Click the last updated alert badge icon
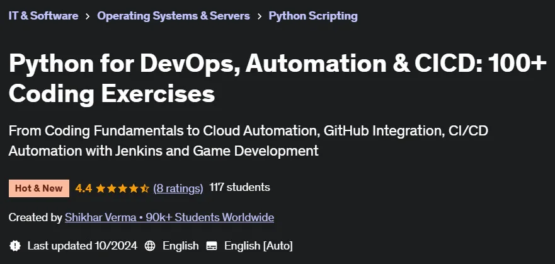The width and height of the screenshot is (555, 264). point(15,246)
